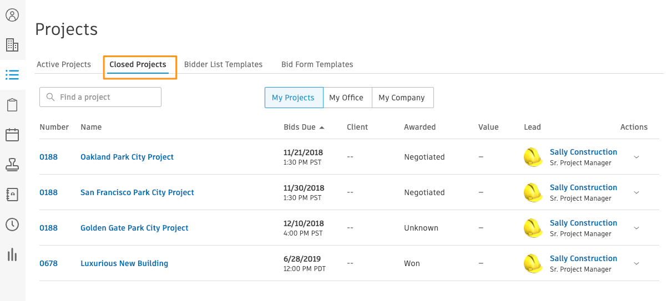This screenshot has height=301, width=672.
Task: Switch filter to My Company
Action: [x=402, y=98]
